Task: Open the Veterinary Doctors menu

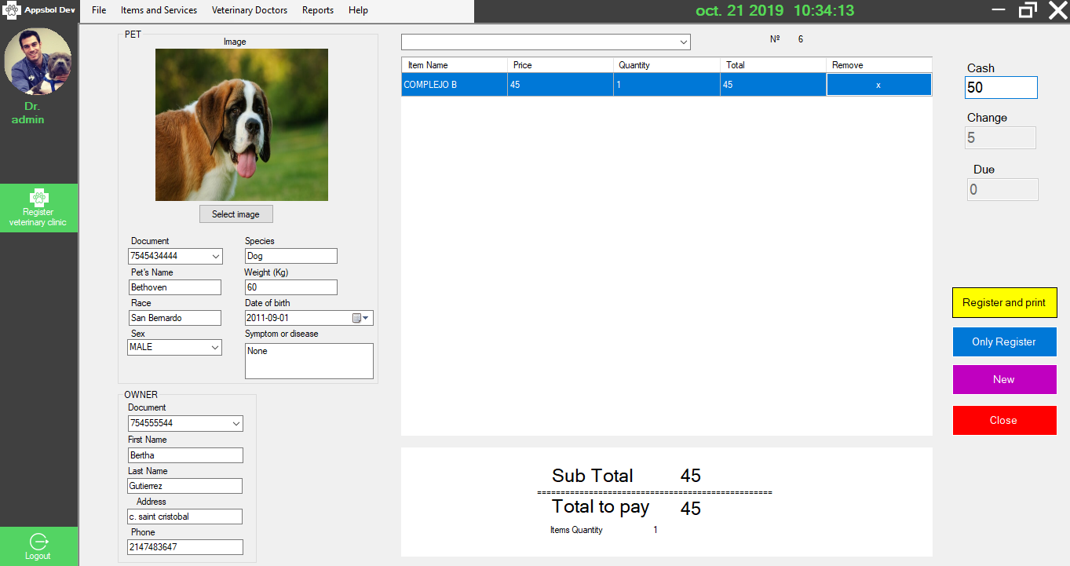Action: pos(250,10)
